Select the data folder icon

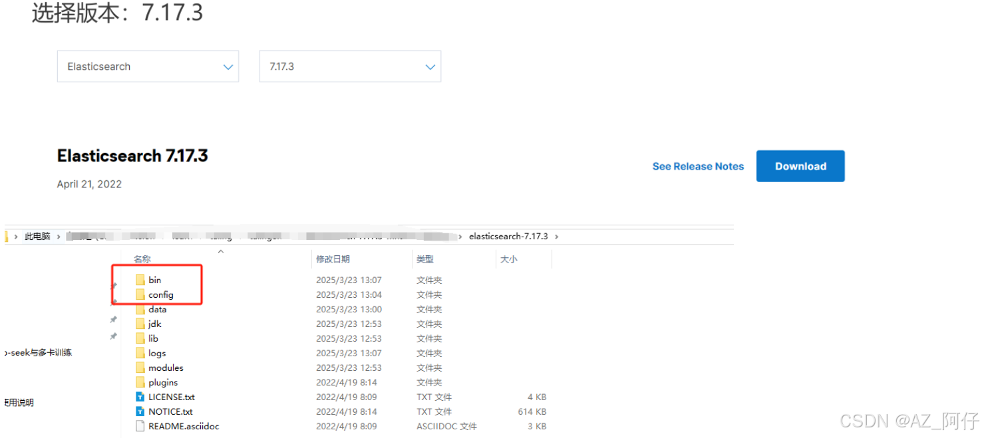(x=140, y=309)
